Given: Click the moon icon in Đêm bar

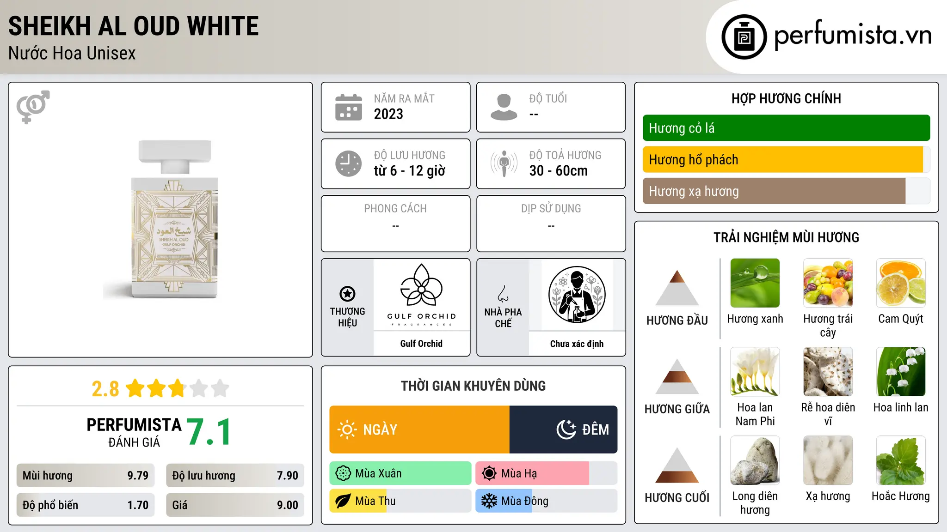Looking at the screenshot, I should click(566, 429).
